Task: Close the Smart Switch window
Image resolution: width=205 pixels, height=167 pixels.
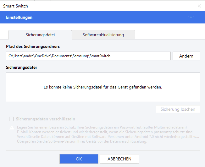Action: click(199, 6)
